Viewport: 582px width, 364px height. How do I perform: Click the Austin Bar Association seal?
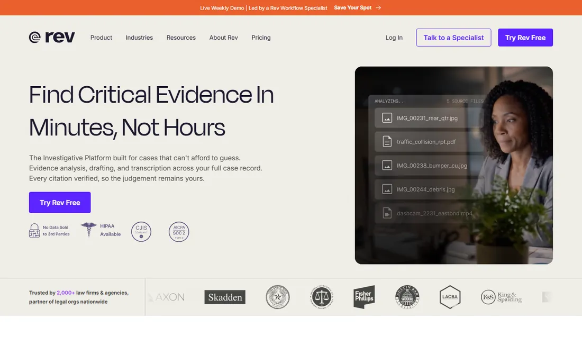pyautogui.click(x=407, y=297)
